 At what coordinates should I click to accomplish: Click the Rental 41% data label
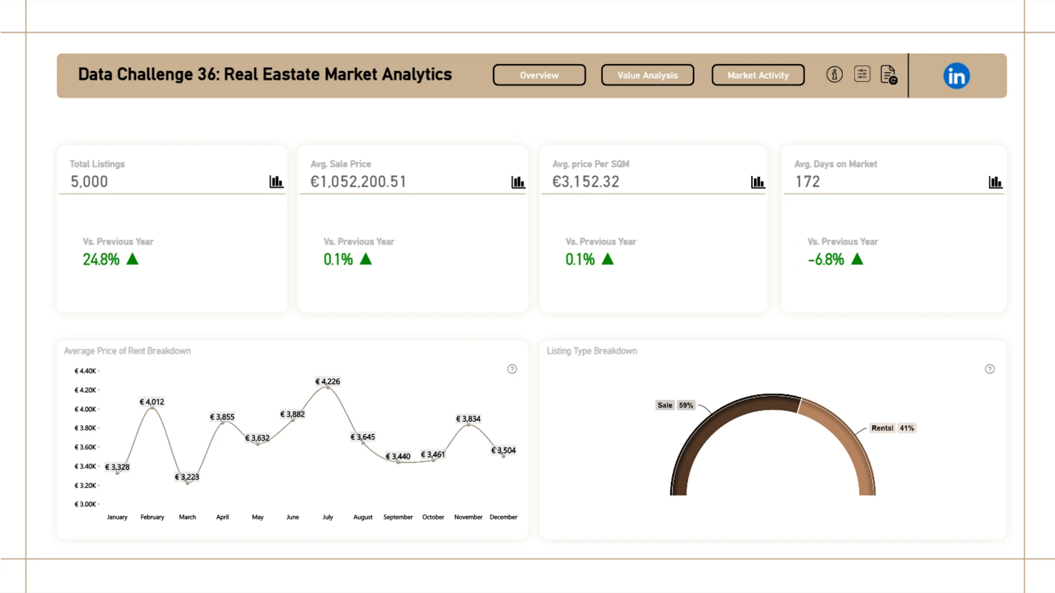(892, 428)
